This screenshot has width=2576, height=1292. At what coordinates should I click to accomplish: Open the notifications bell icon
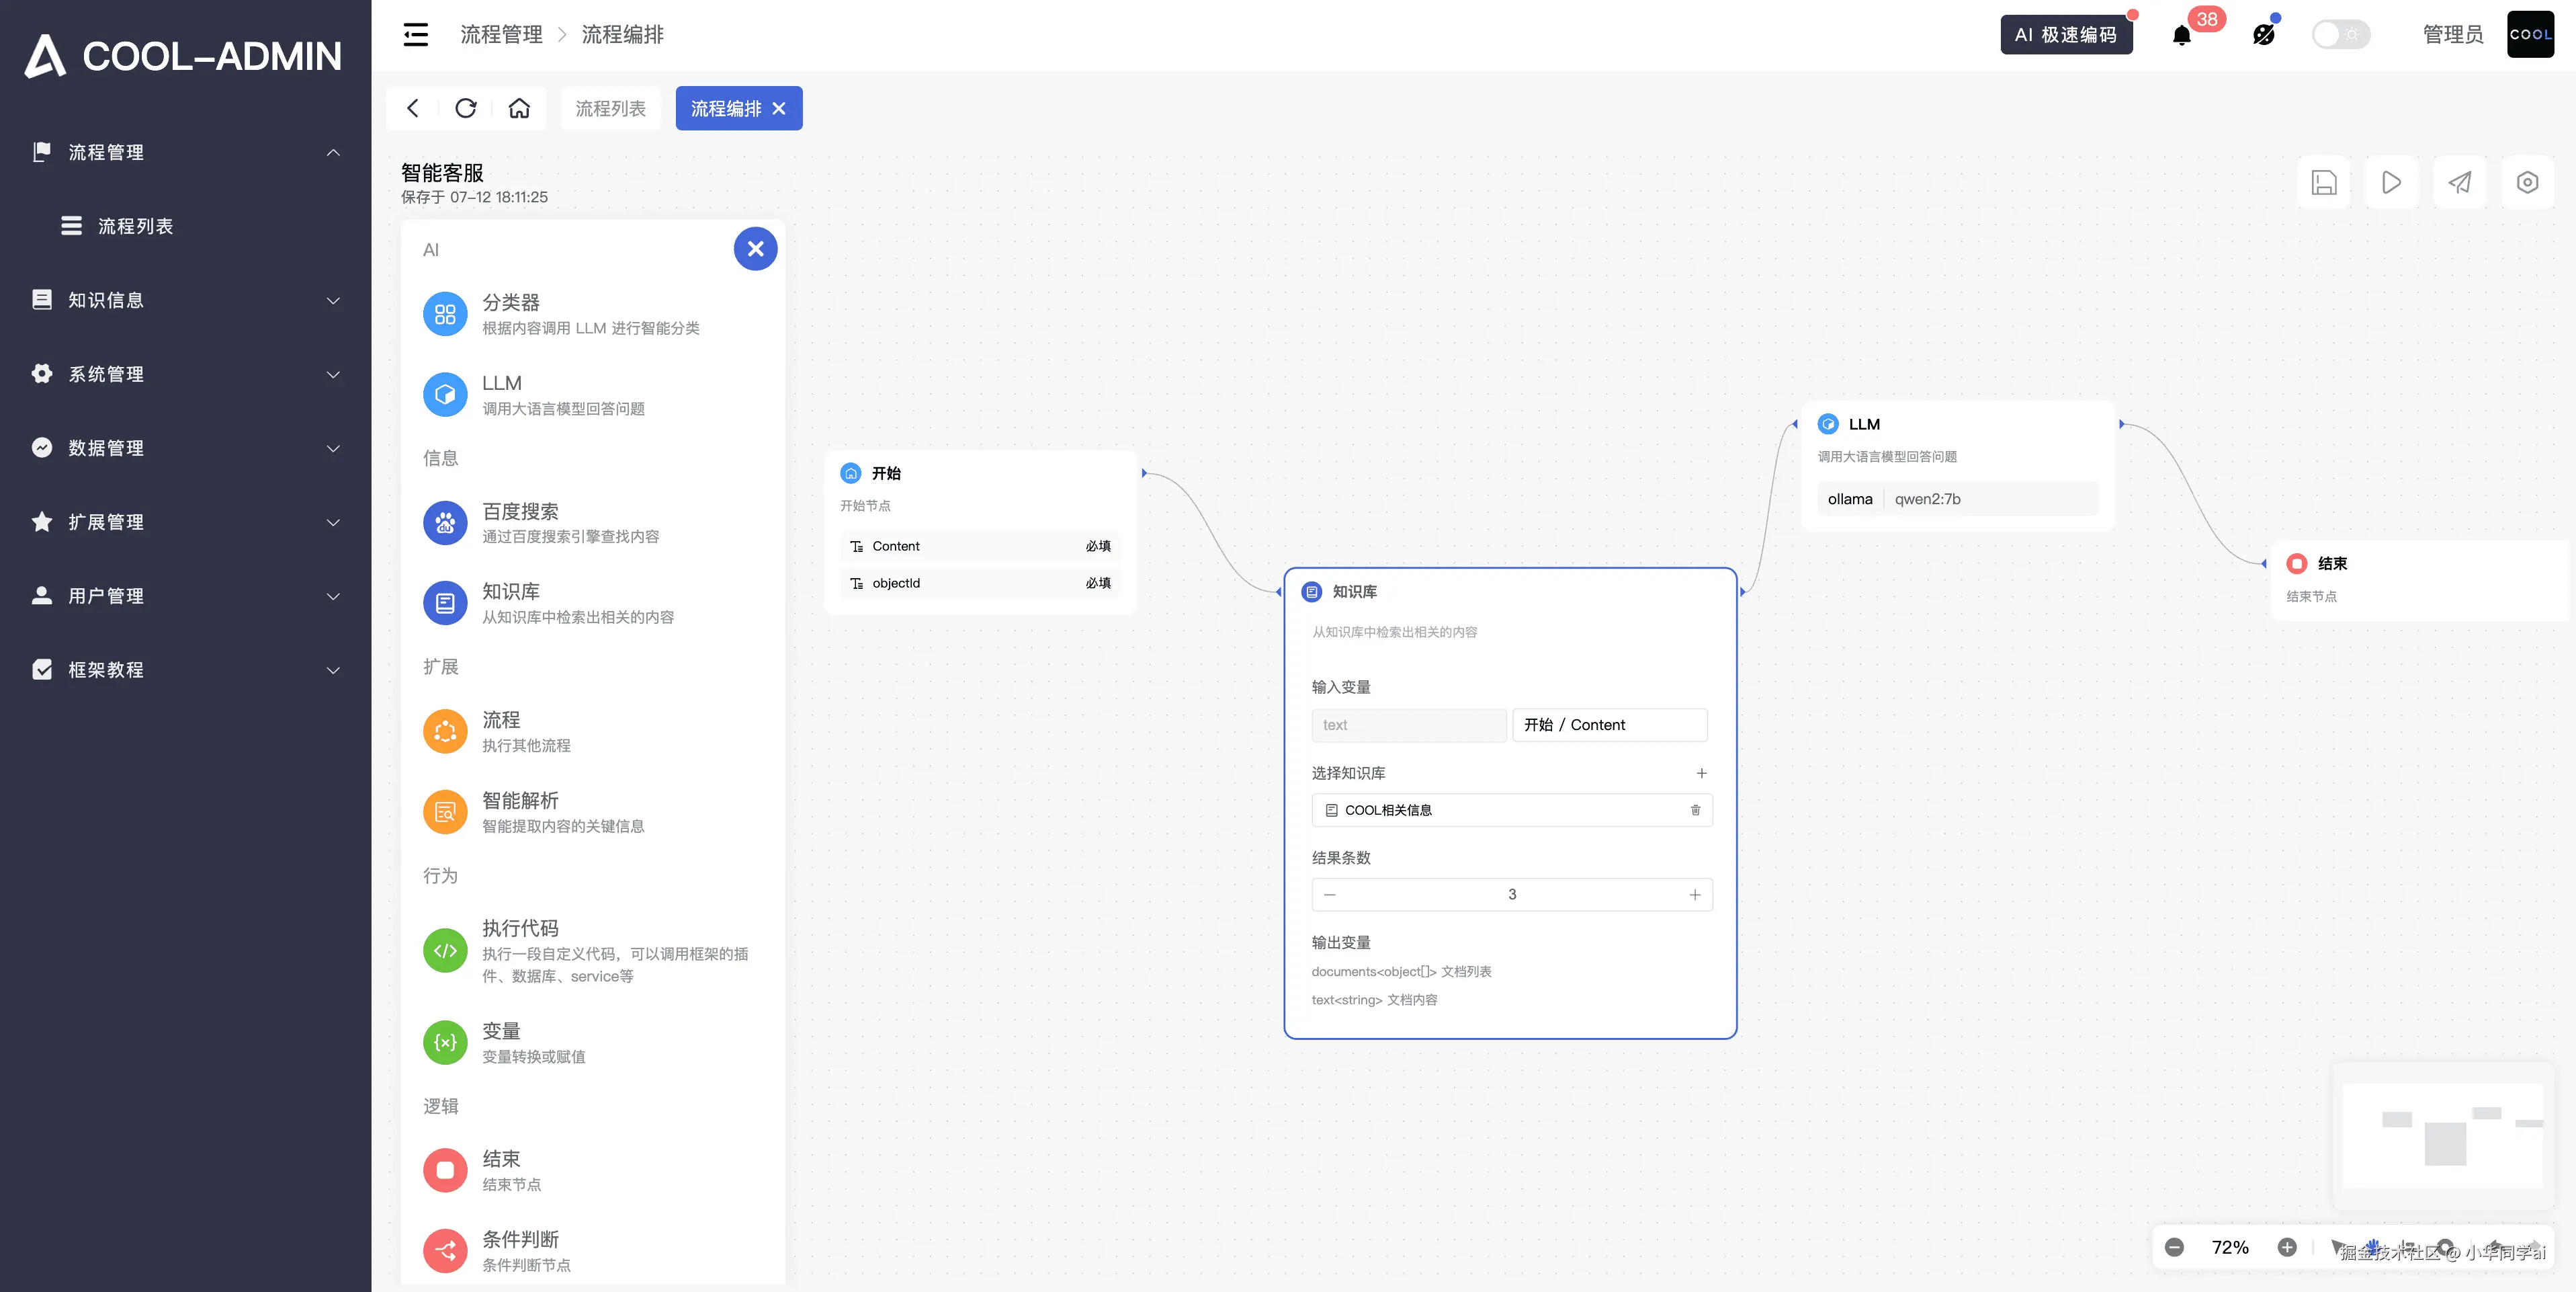2182,36
